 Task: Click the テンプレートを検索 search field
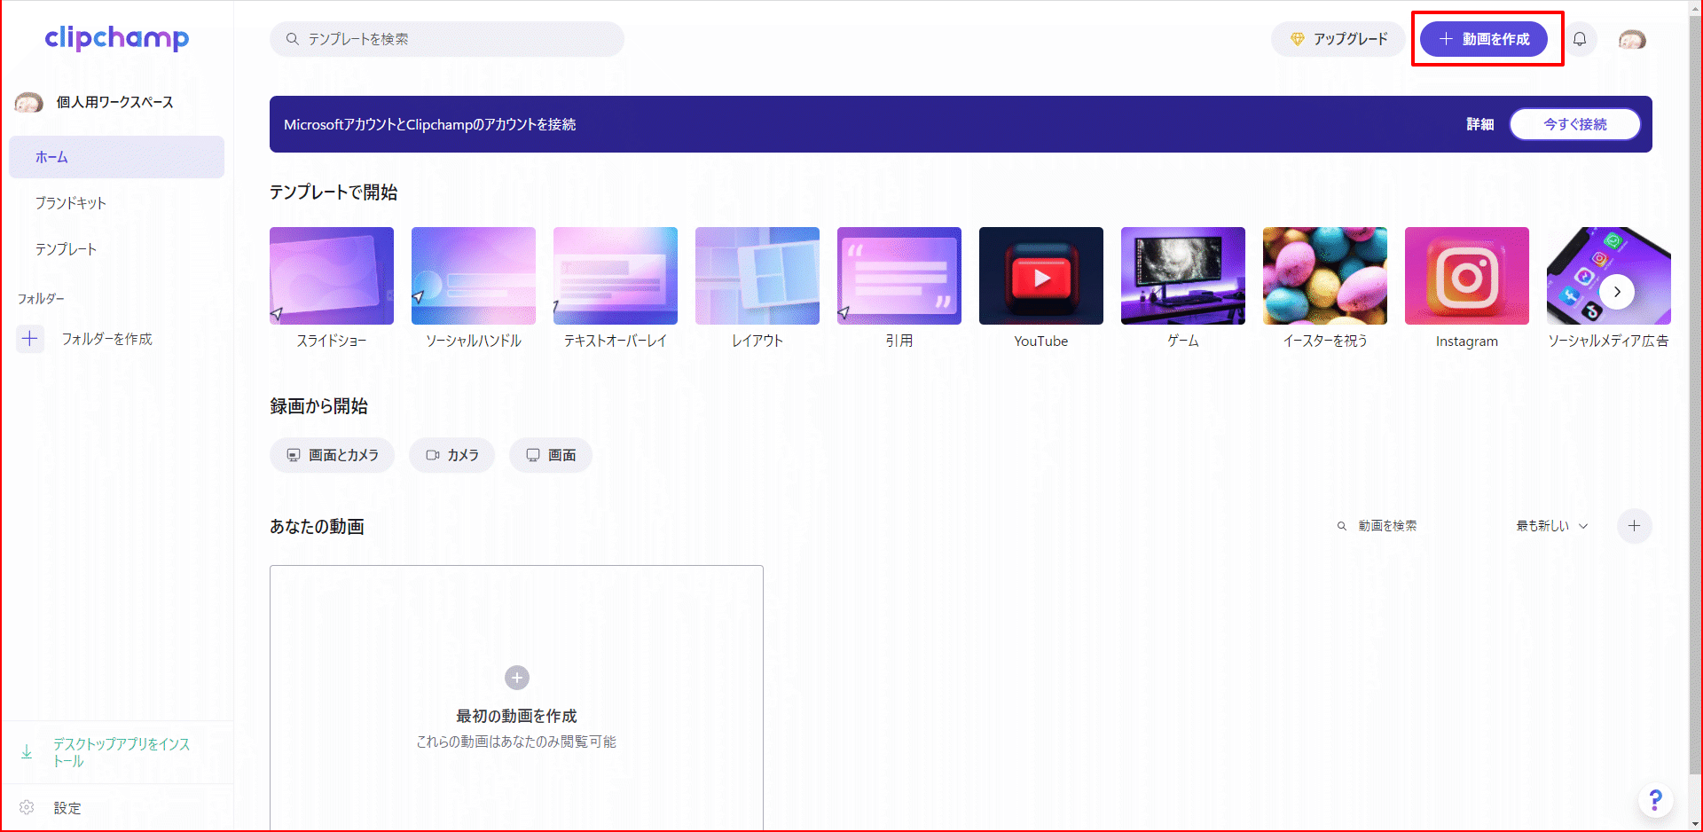(x=447, y=39)
